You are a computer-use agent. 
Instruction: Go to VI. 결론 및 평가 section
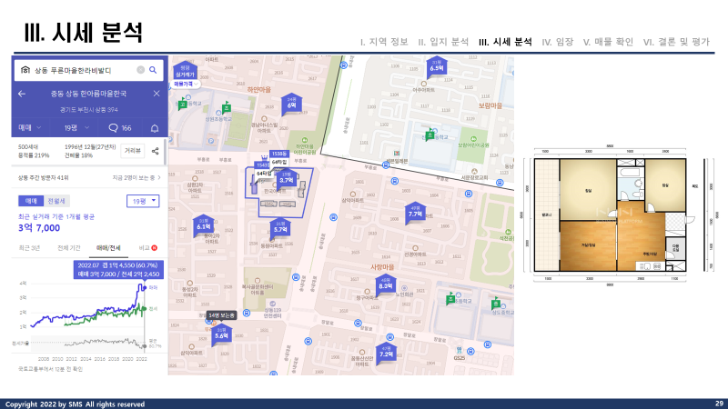(676, 42)
